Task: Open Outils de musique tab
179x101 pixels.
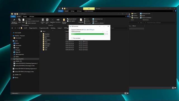Action: coord(89,11)
